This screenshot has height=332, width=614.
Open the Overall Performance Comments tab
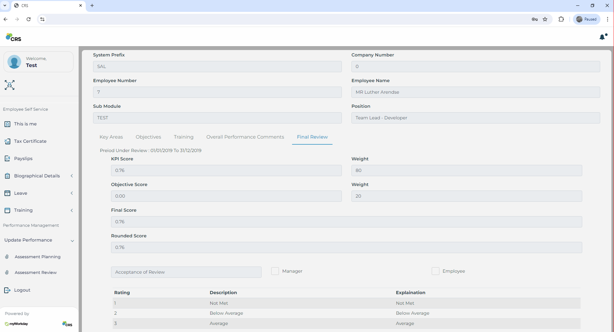tap(245, 137)
